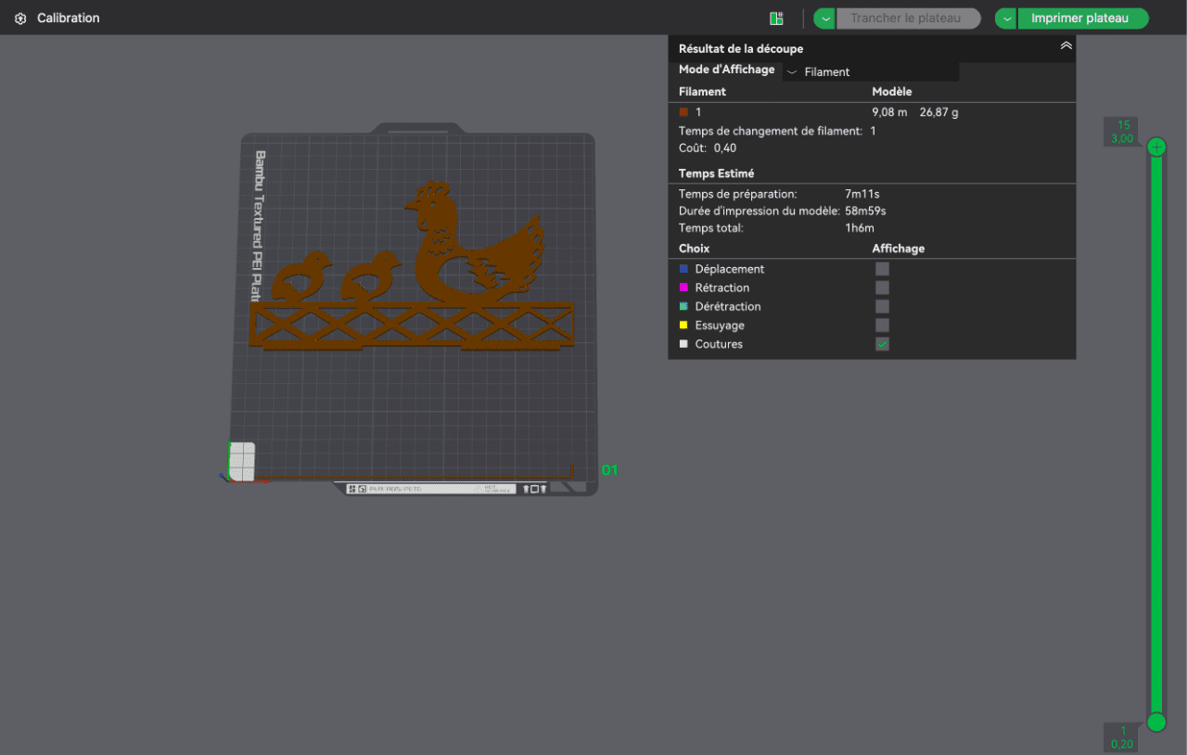Open dropdown arrow beside Trancher le plateau
Screen dimensions: 1187x755
(x=824, y=19)
